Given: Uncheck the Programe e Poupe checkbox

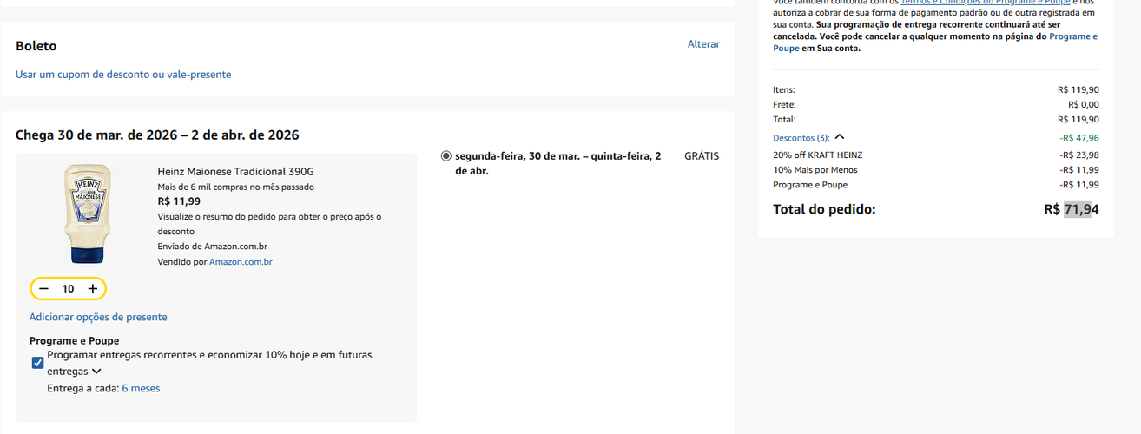Looking at the screenshot, I should [37, 363].
